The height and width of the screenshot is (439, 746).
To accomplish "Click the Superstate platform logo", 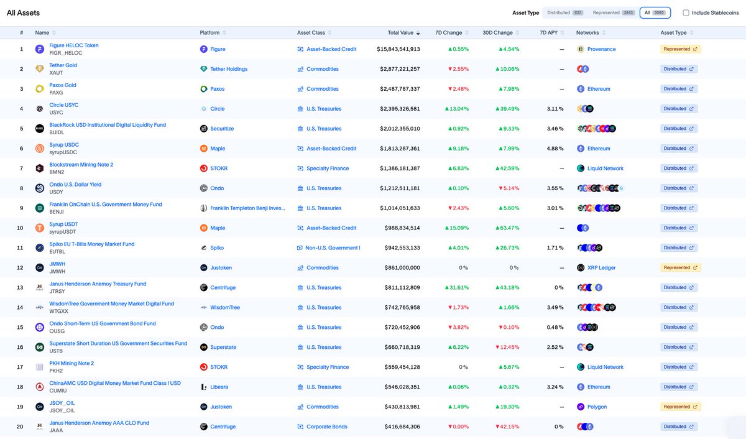I will (204, 347).
